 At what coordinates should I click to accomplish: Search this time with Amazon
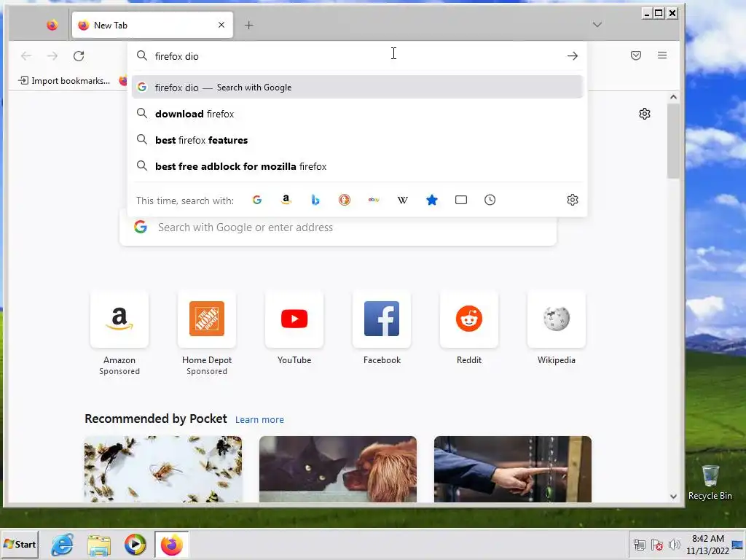[x=286, y=200]
